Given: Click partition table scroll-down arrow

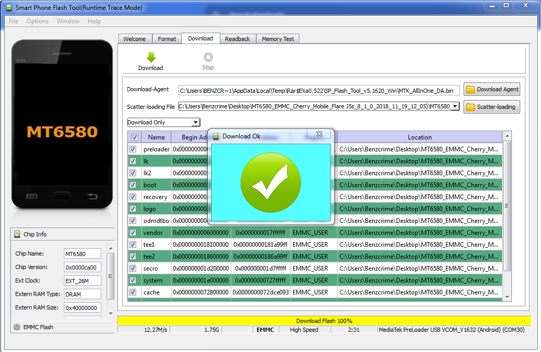Looking at the screenshot, I should [507, 297].
